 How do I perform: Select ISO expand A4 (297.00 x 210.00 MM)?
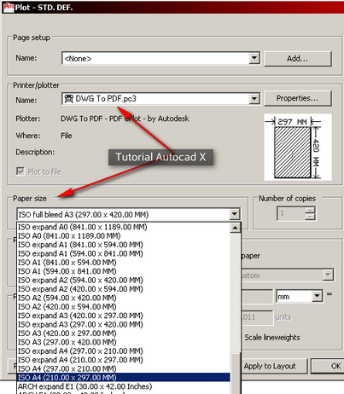[x=124, y=351]
